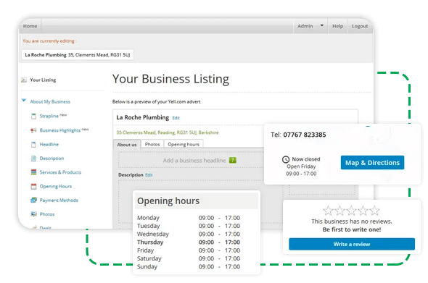Click the Payment Methods cards icon
Viewport: 428px width, 283px height.
pos(33,200)
